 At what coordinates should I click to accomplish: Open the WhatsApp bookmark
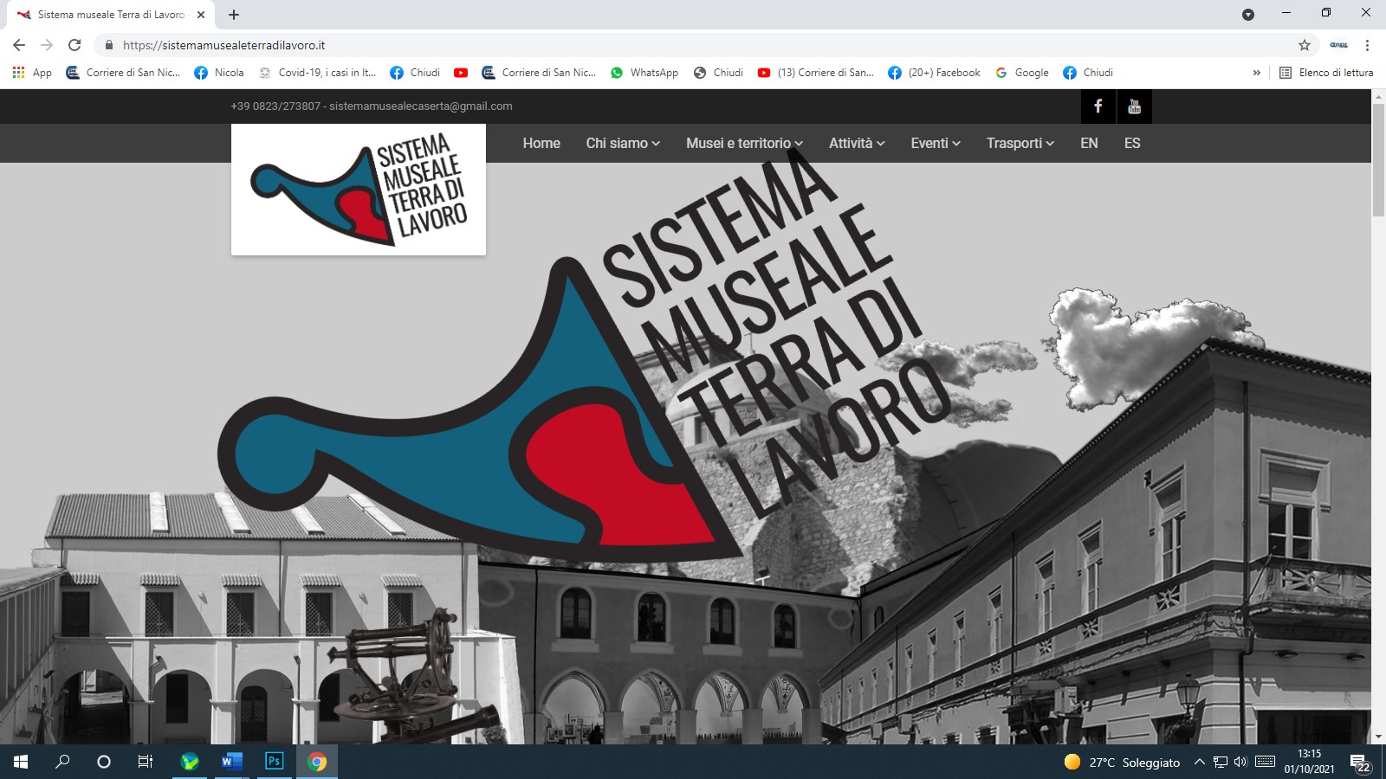click(644, 73)
